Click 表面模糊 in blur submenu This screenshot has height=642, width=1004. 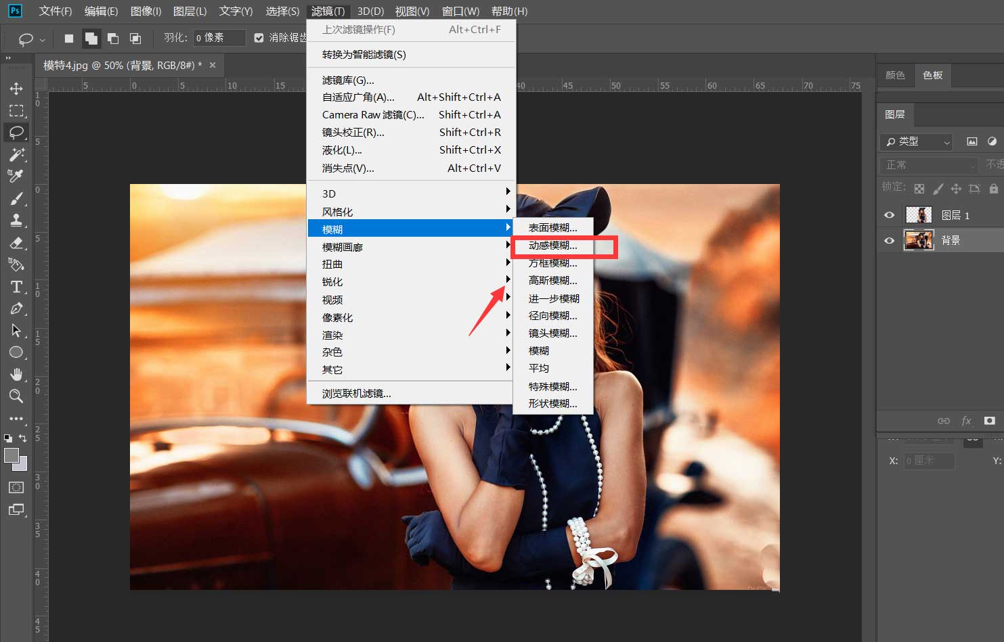(x=553, y=228)
